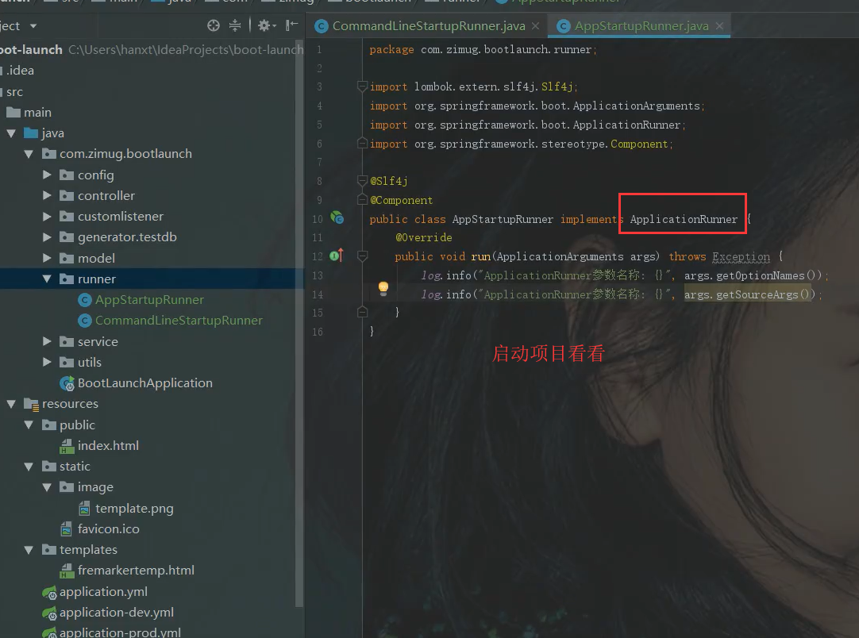This screenshot has height=638, width=859.
Task: Select CommandLineStartupRunner class in tree
Action: [x=179, y=321]
